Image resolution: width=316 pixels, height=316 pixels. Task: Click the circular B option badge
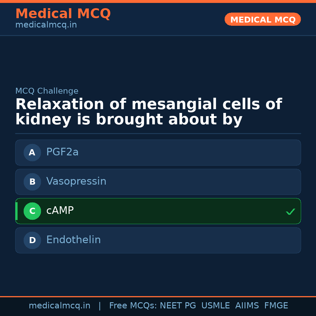click(x=32, y=182)
